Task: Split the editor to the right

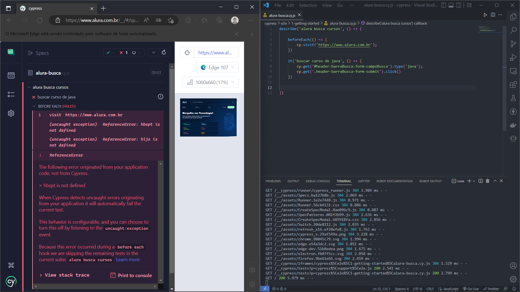Action: 493,15
